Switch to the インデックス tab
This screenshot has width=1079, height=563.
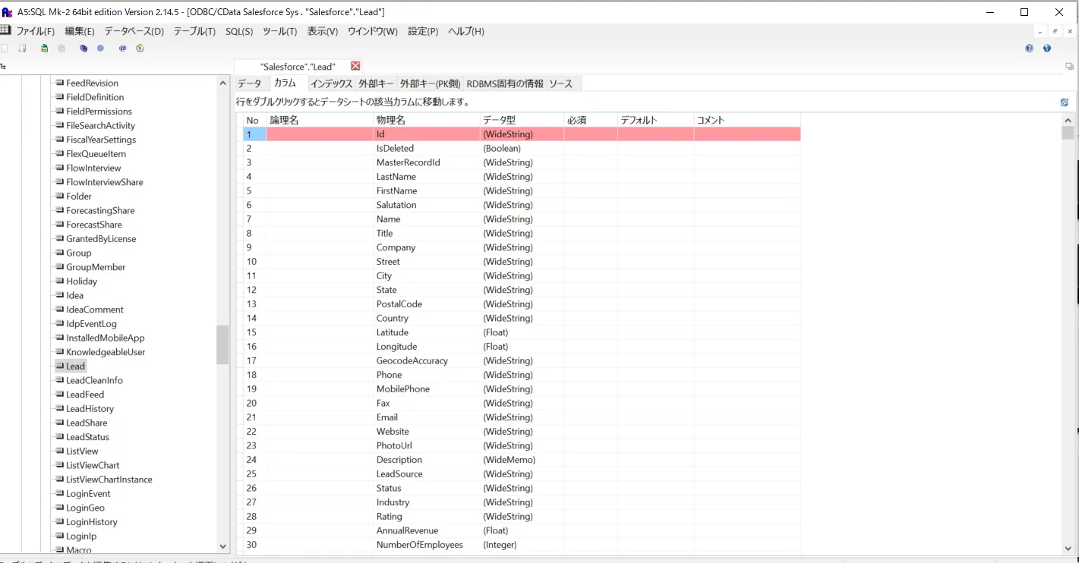331,83
